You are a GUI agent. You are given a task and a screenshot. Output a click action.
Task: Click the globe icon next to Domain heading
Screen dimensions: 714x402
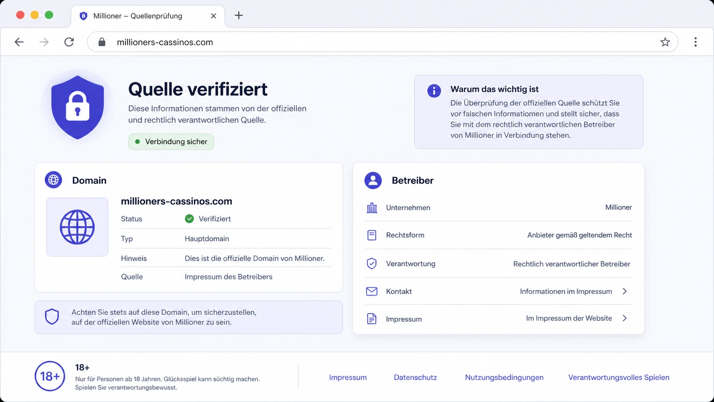(53, 180)
